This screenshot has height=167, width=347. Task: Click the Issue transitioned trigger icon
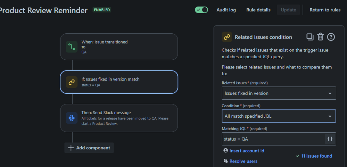pos(72,47)
